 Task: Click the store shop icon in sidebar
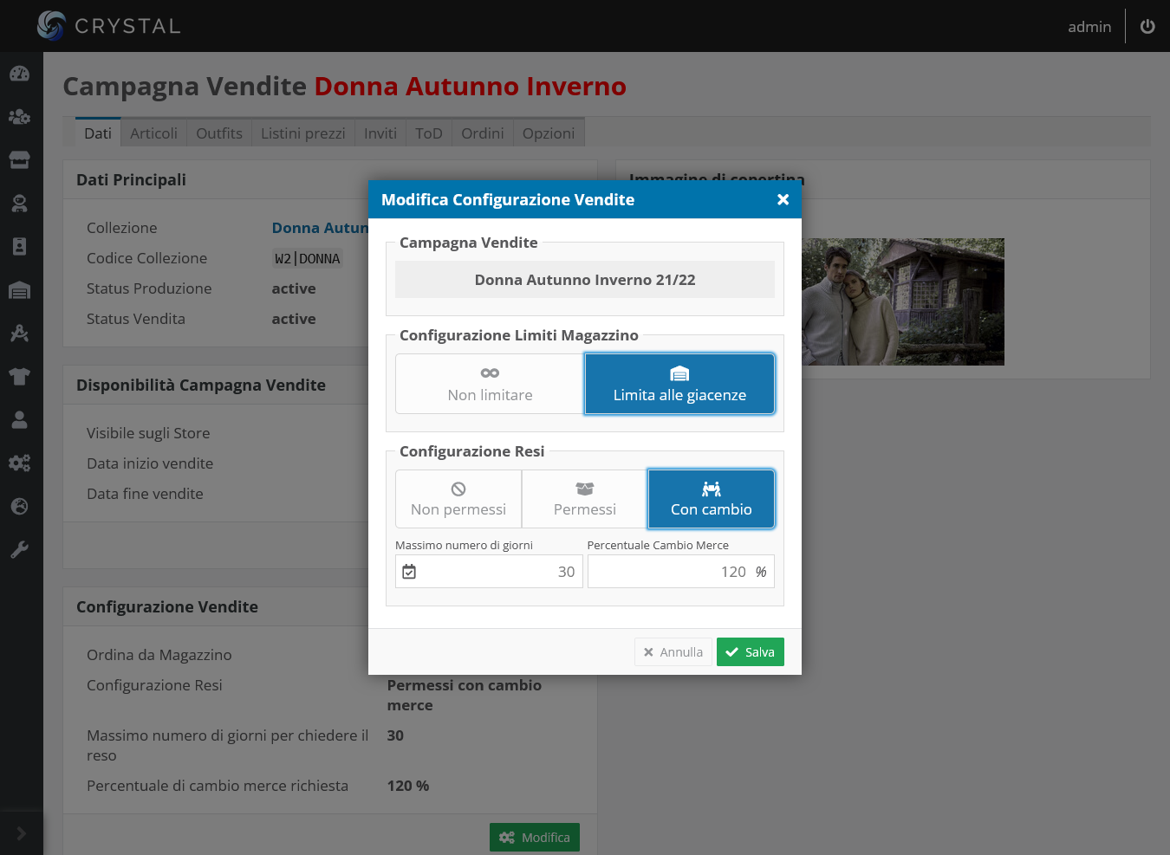[20, 160]
